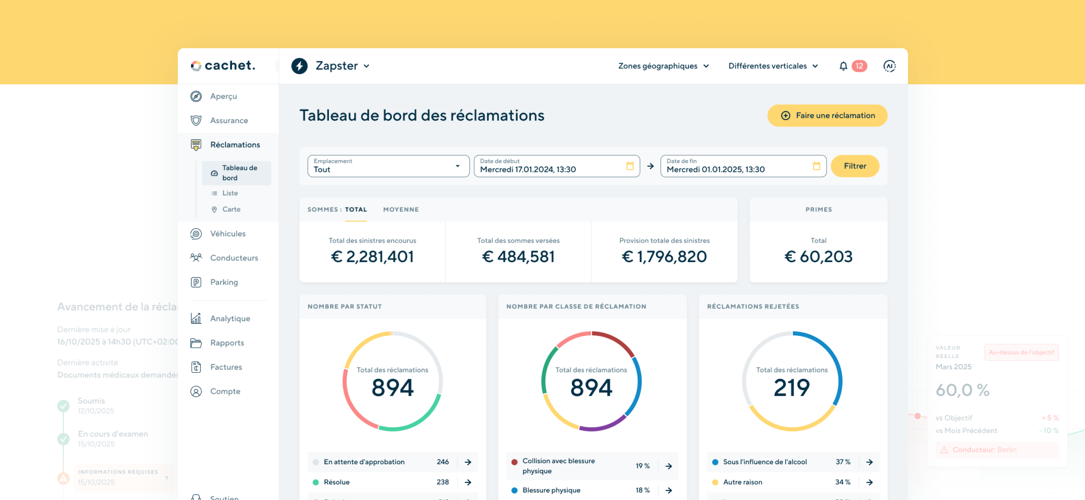Open the notifications bell icon
Image resolution: width=1085 pixels, height=500 pixels.
[x=843, y=66]
